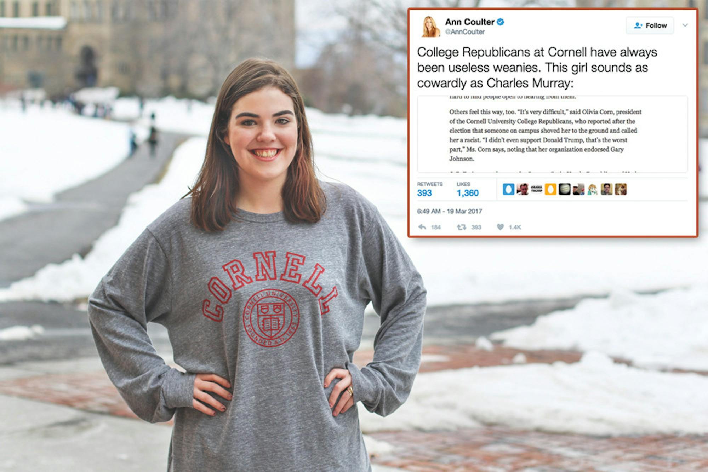
Task: Open the @AnnCoulter handle link
Action: pyautogui.click(x=465, y=32)
